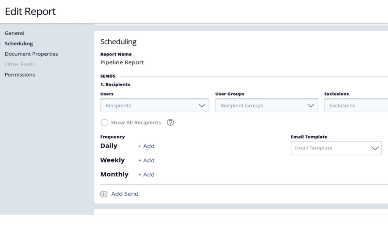
Task: Click the Pipeline Report name text
Action: pyautogui.click(x=122, y=62)
